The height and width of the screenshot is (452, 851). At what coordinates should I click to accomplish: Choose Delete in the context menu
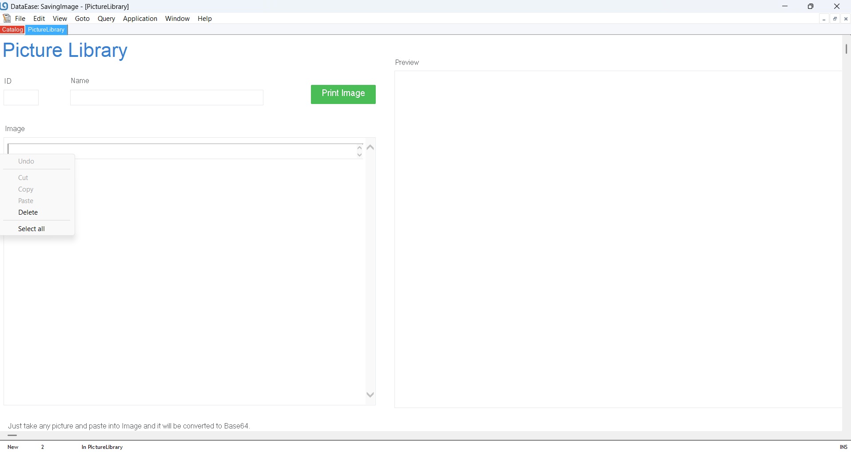[x=28, y=212]
